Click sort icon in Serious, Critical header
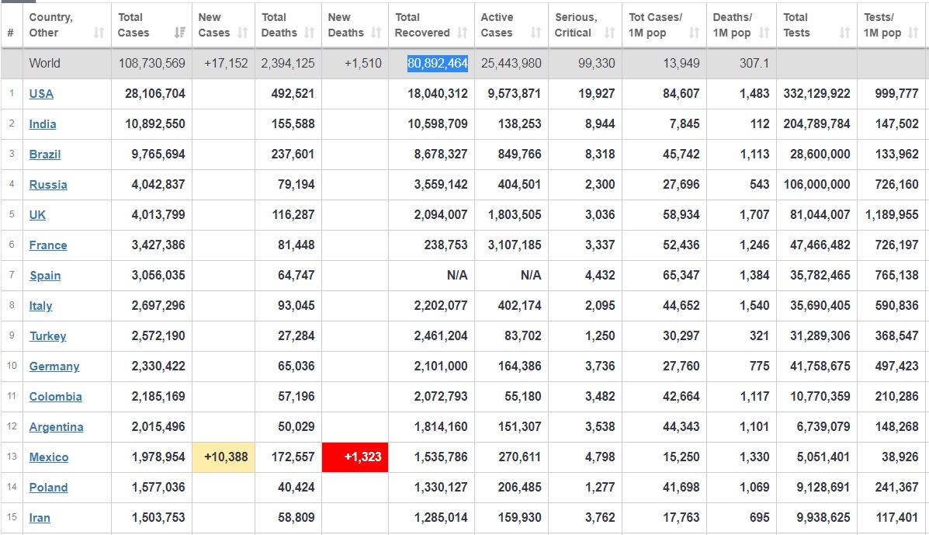The height and width of the screenshot is (535, 929). click(609, 33)
